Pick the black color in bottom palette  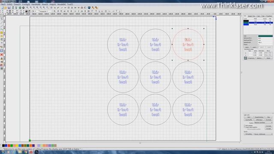3,145
